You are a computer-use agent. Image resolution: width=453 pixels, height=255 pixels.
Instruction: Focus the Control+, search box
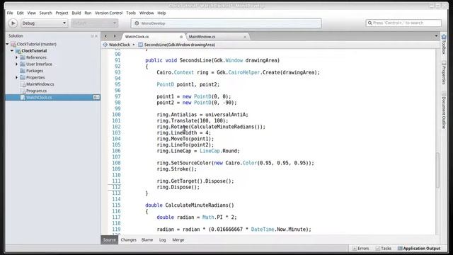coord(403,23)
